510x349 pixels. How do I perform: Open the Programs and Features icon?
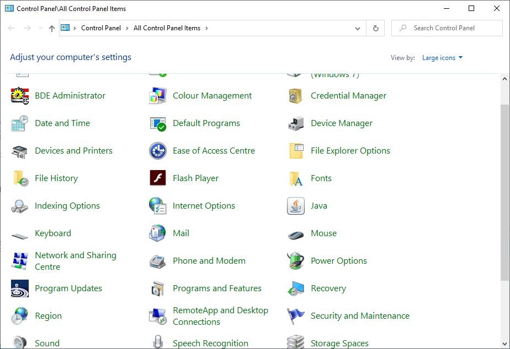pyautogui.click(x=158, y=288)
